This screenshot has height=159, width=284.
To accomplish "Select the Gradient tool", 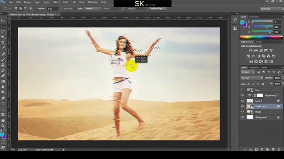I will point(3,81).
